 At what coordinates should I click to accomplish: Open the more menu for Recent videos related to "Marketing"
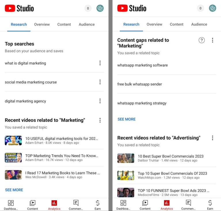[100, 120]
